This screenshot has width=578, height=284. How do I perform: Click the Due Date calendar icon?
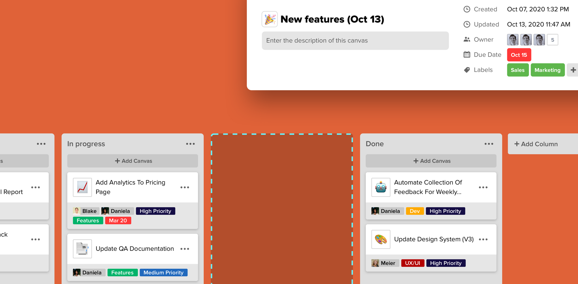[467, 55]
